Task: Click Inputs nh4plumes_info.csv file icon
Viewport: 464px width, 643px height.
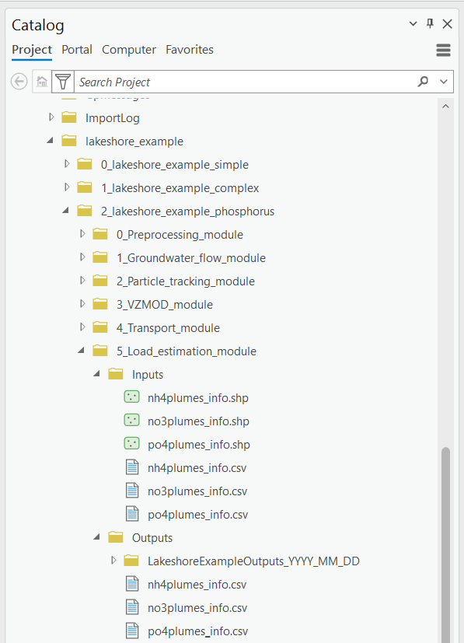Action: [x=132, y=467]
